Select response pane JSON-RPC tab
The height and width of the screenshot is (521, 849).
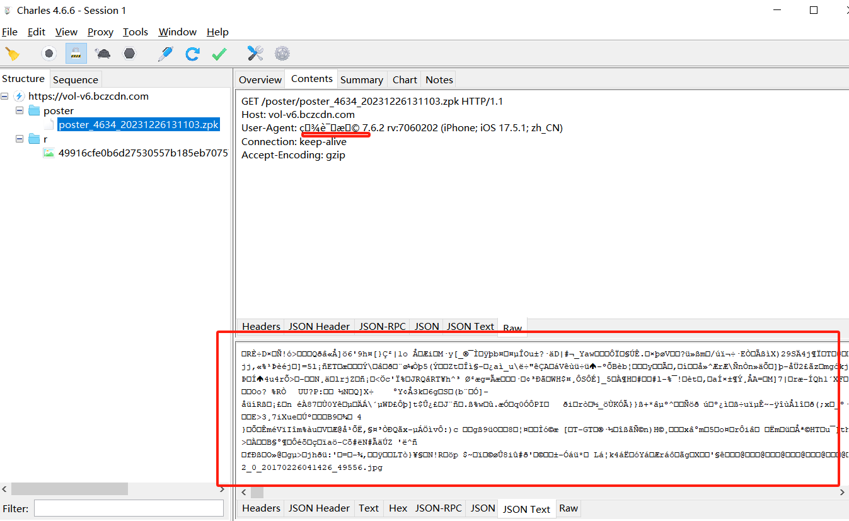tap(439, 508)
